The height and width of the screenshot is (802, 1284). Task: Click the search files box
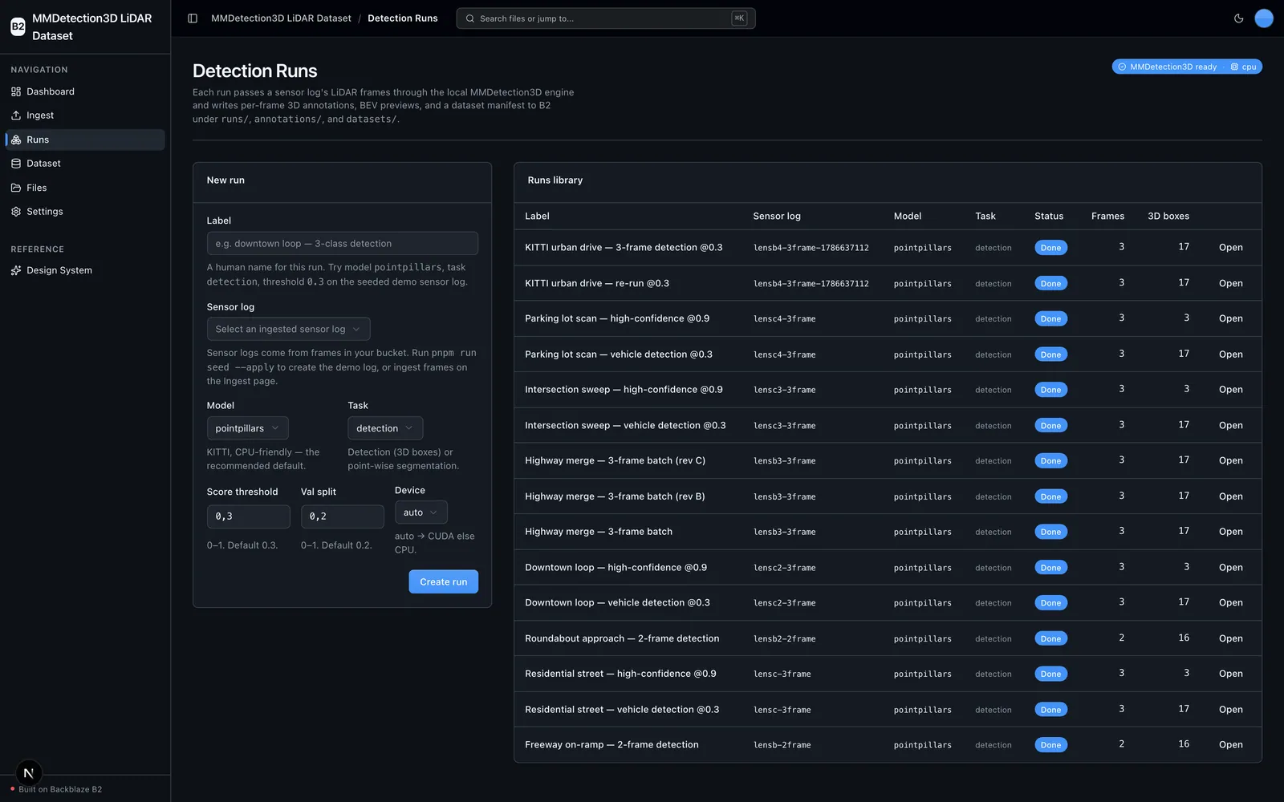pyautogui.click(x=606, y=18)
